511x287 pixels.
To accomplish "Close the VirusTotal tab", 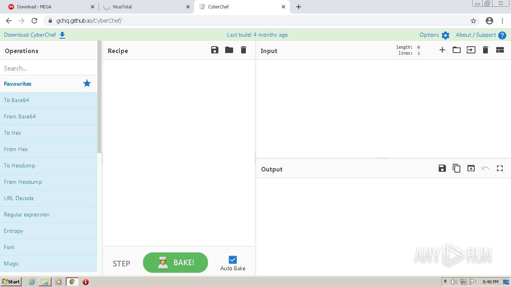I will click(188, 7).
